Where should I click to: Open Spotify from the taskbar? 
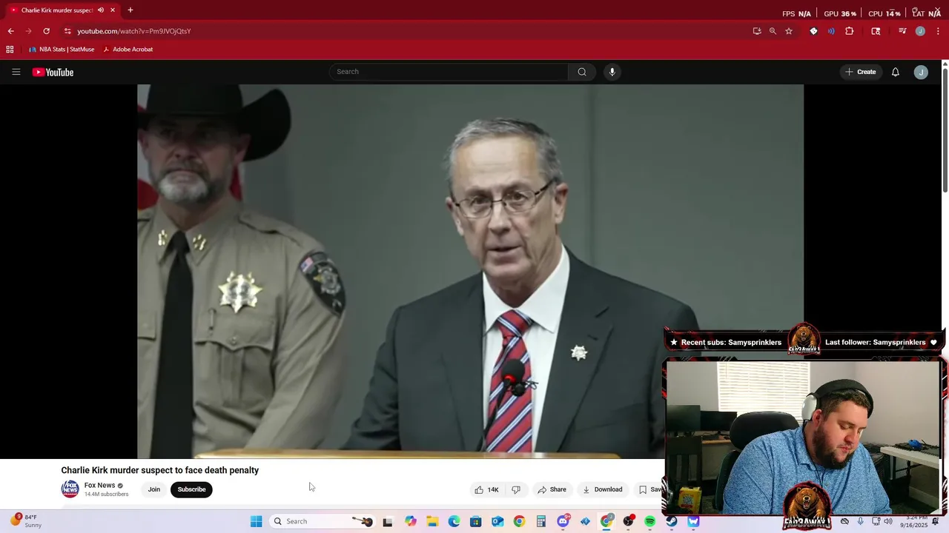coord(650,521)
